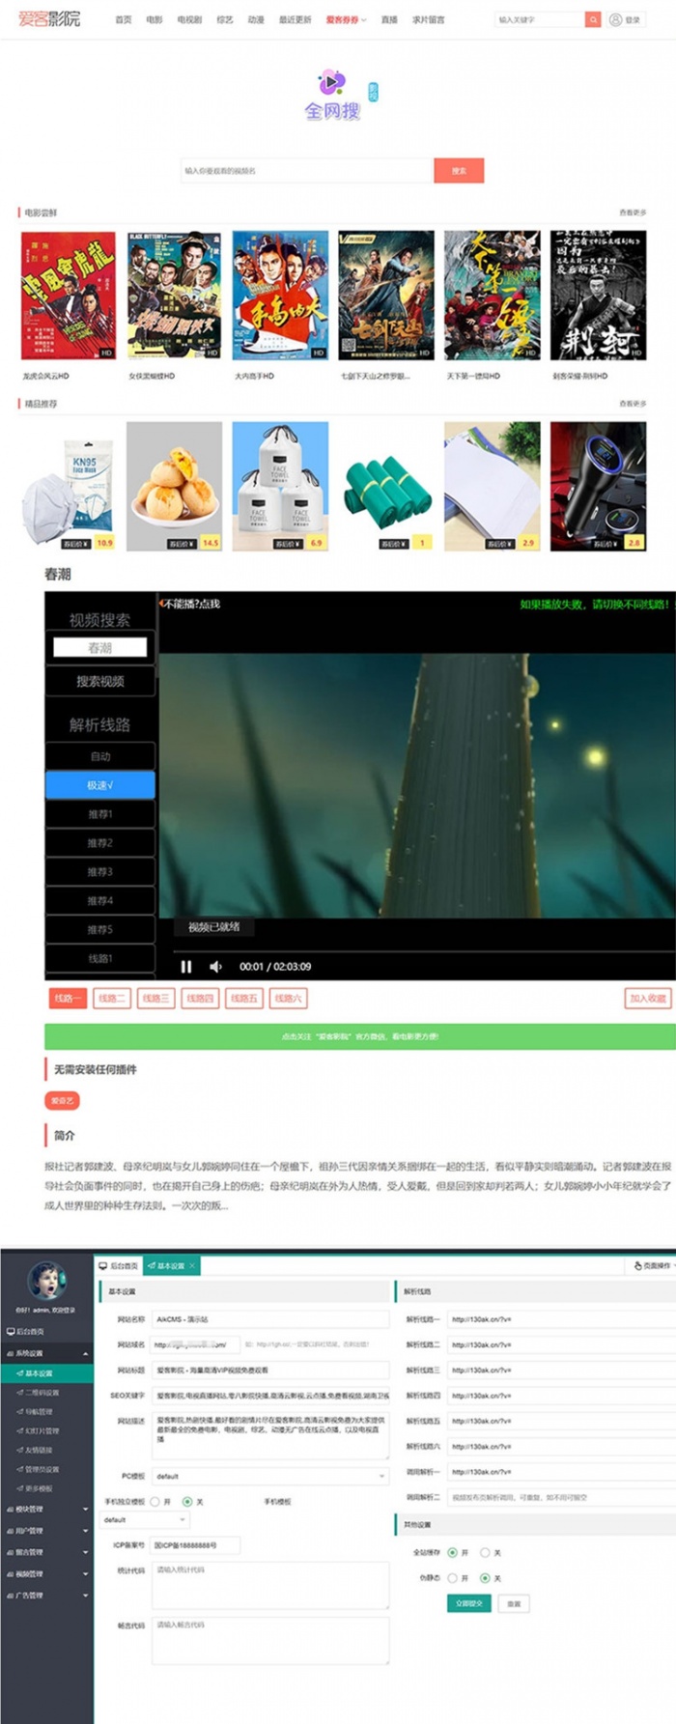This screenshot has height=1724, width=676.
Task: Click the video player progress bar
Action: [x=415, y=951]
